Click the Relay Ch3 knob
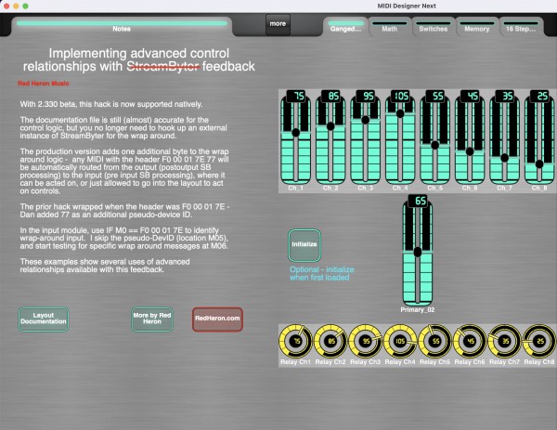Image resolution: width=557 pixels, height=430 pixels. click(x=365, y=341)
